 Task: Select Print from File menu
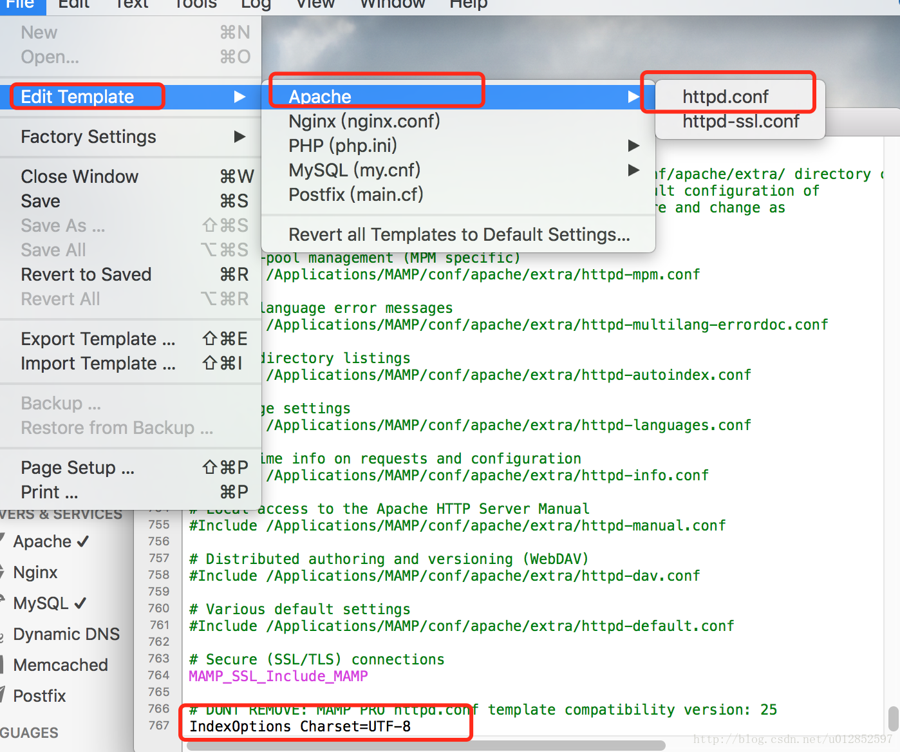131,492
